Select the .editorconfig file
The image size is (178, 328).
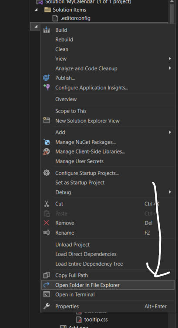[x=76, y=18]
